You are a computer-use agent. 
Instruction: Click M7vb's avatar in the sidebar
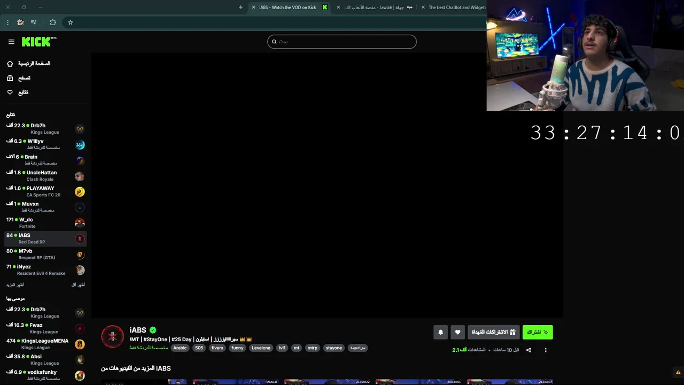[80, 255]
